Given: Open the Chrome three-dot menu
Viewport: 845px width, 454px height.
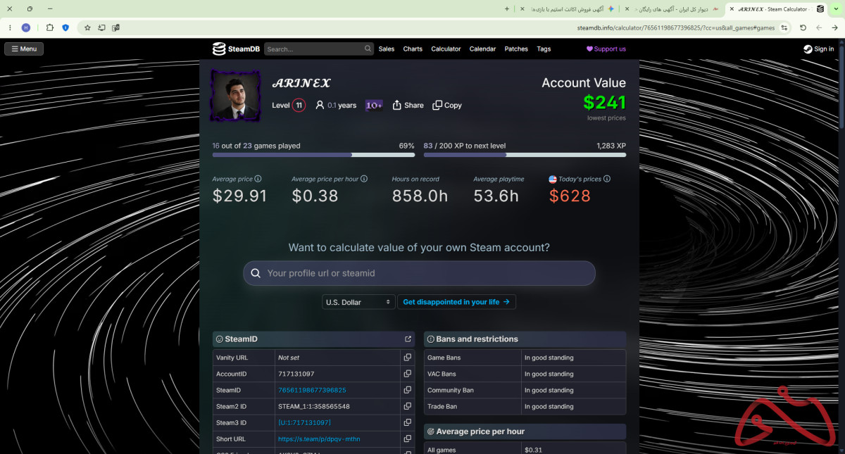Looking at the screenshot, I should pos(9,27).
